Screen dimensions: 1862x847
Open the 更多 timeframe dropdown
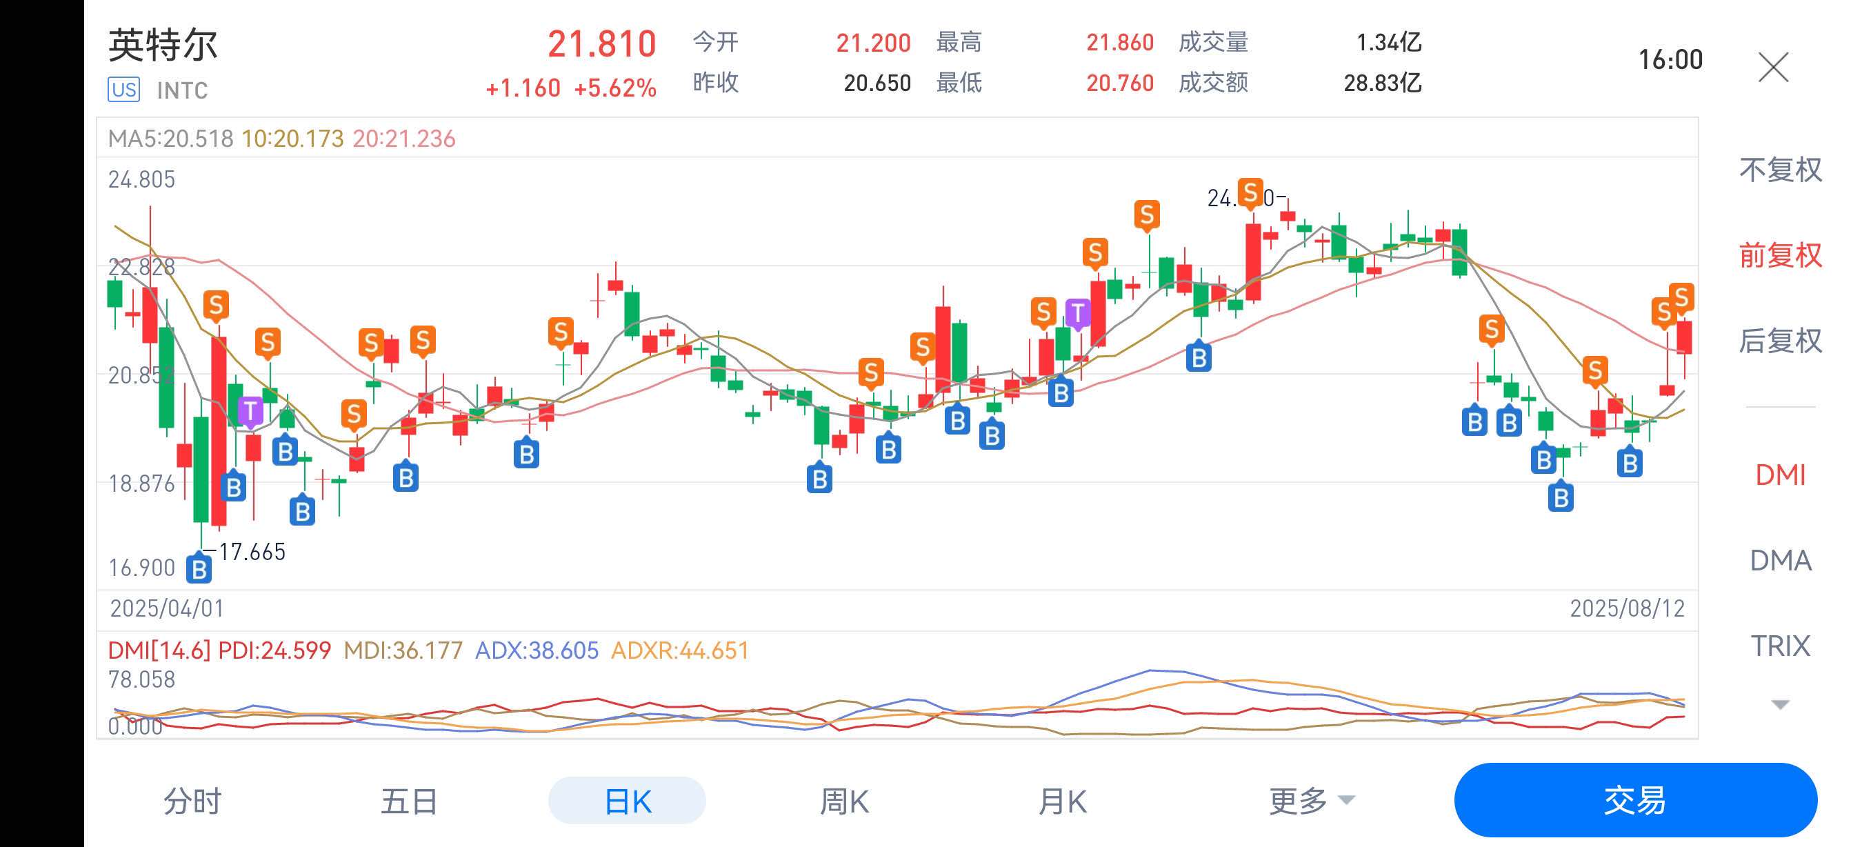click(1311, 801)
